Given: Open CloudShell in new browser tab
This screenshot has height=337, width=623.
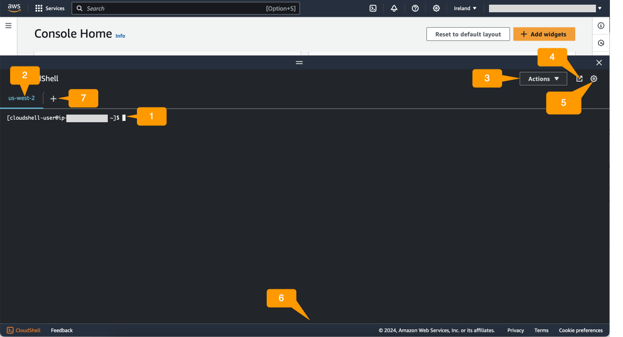Looking at the screenshot, I should click(579, 79).
